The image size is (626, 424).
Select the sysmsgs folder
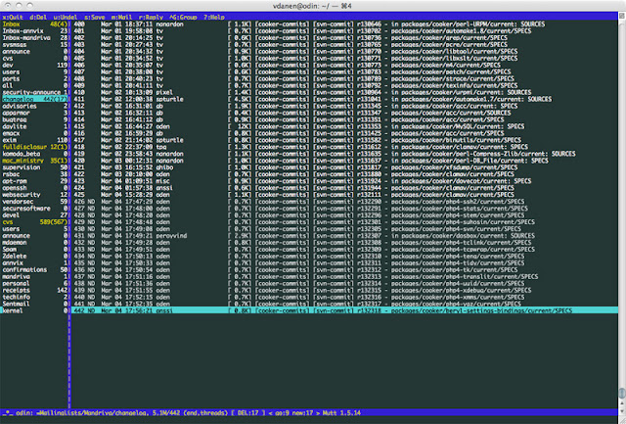tap(34, 45)
